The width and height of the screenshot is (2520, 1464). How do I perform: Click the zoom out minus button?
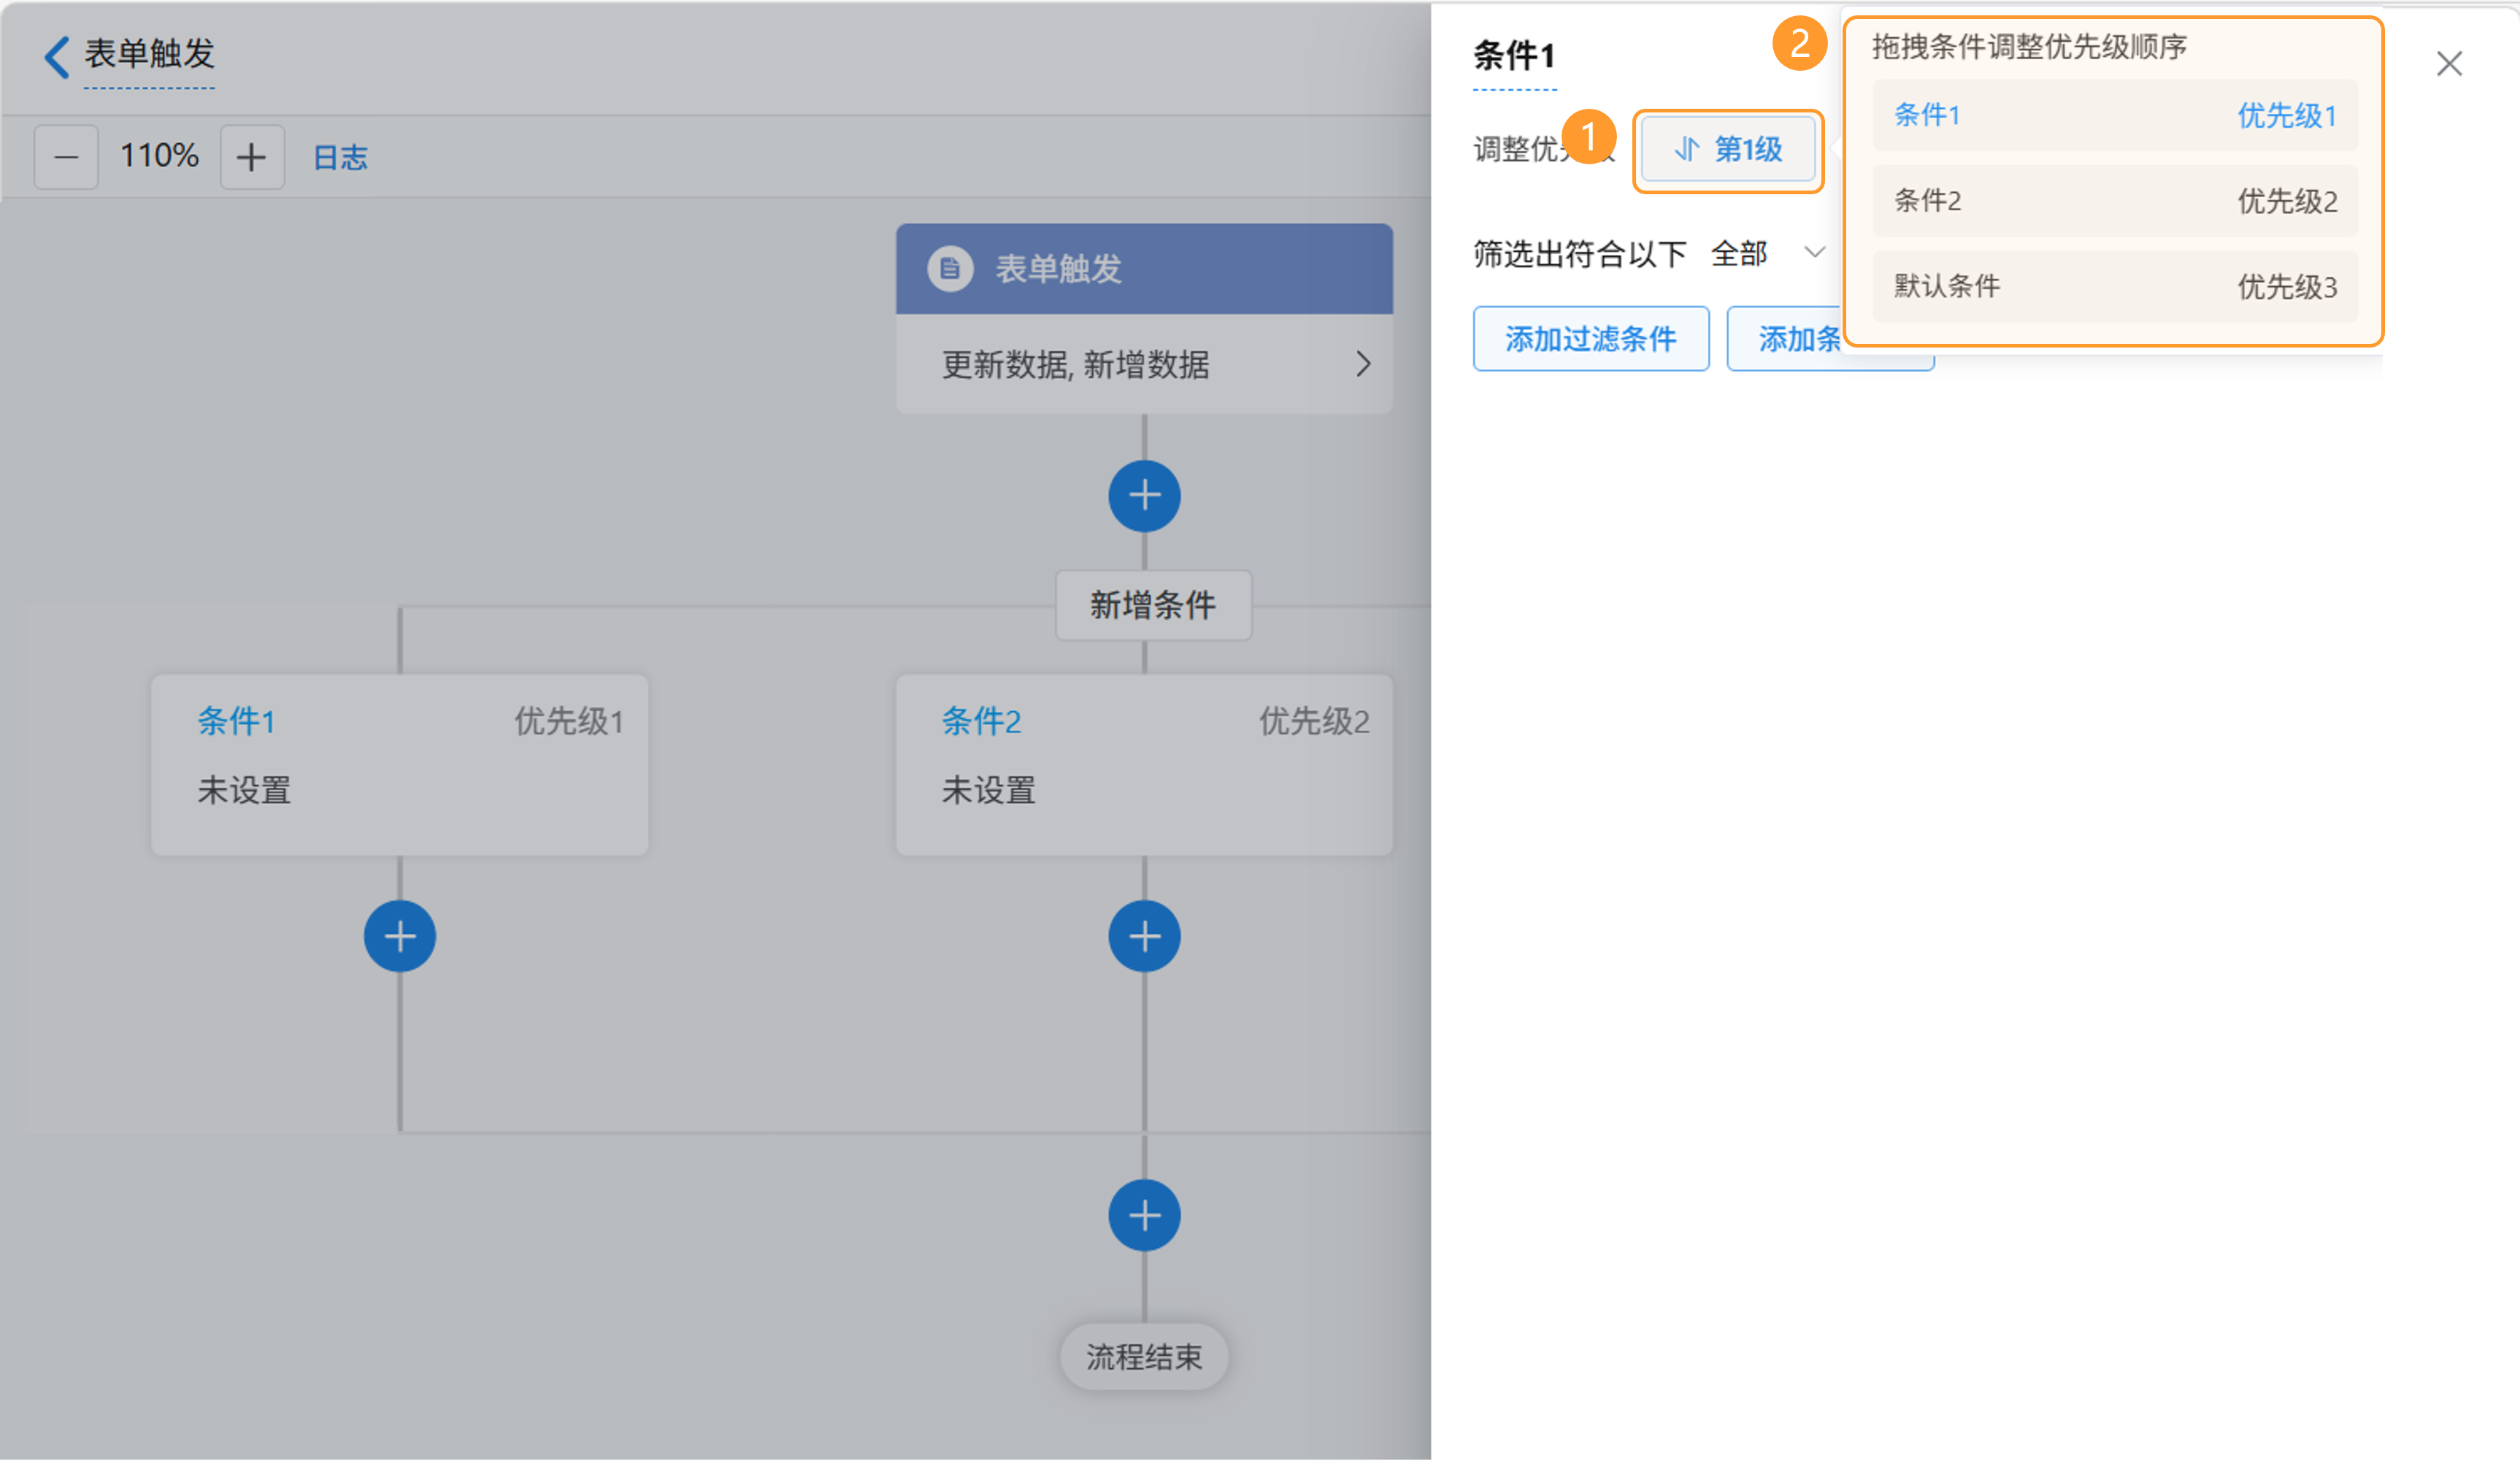[66, 157]
